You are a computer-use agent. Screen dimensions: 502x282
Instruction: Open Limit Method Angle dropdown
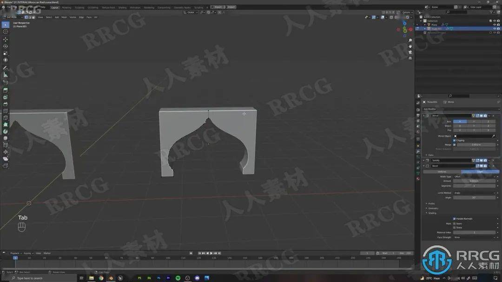(x=475, y=193)
